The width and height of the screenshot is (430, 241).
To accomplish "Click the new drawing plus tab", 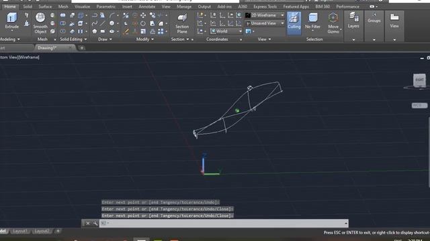I will point(82,48).
